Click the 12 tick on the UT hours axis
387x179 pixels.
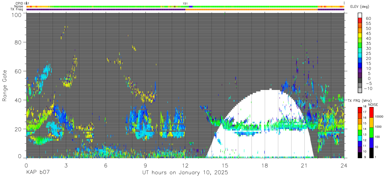click(185, 165)
